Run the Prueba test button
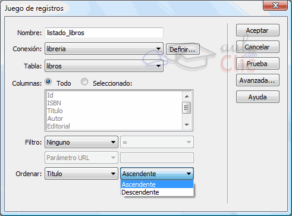292x216 pixels. (258, 64)
